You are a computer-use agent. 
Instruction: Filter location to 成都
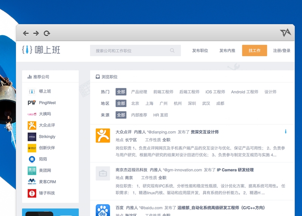220,104
